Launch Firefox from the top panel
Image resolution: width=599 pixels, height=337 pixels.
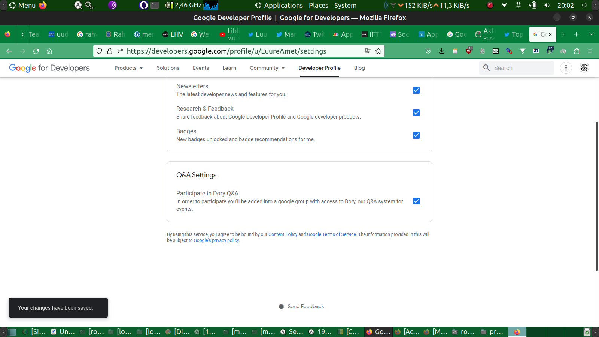[x=43, y=5]
